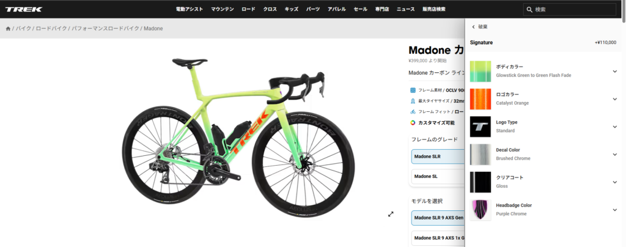626x247 pixels.
Task: Click the フレーム素材 carbon icon
Action: (413, 90)
